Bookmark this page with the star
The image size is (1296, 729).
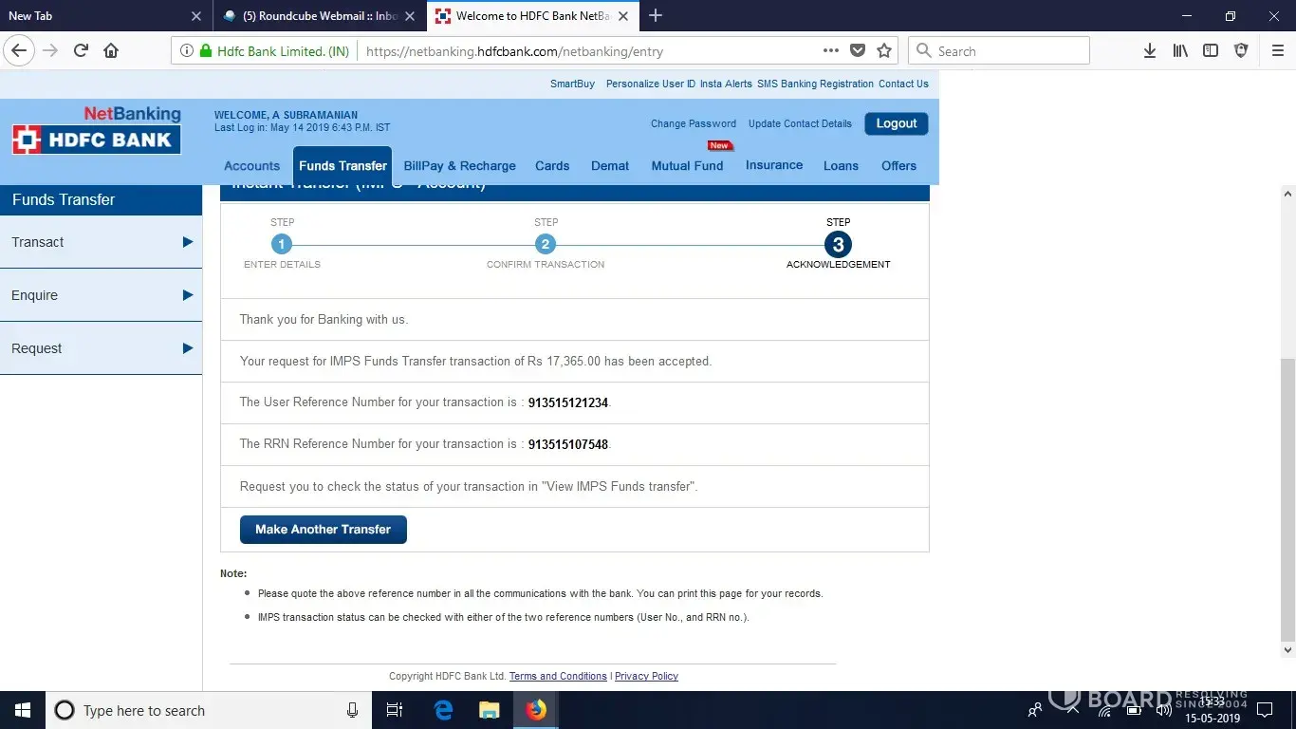click(x=884, y=51)
